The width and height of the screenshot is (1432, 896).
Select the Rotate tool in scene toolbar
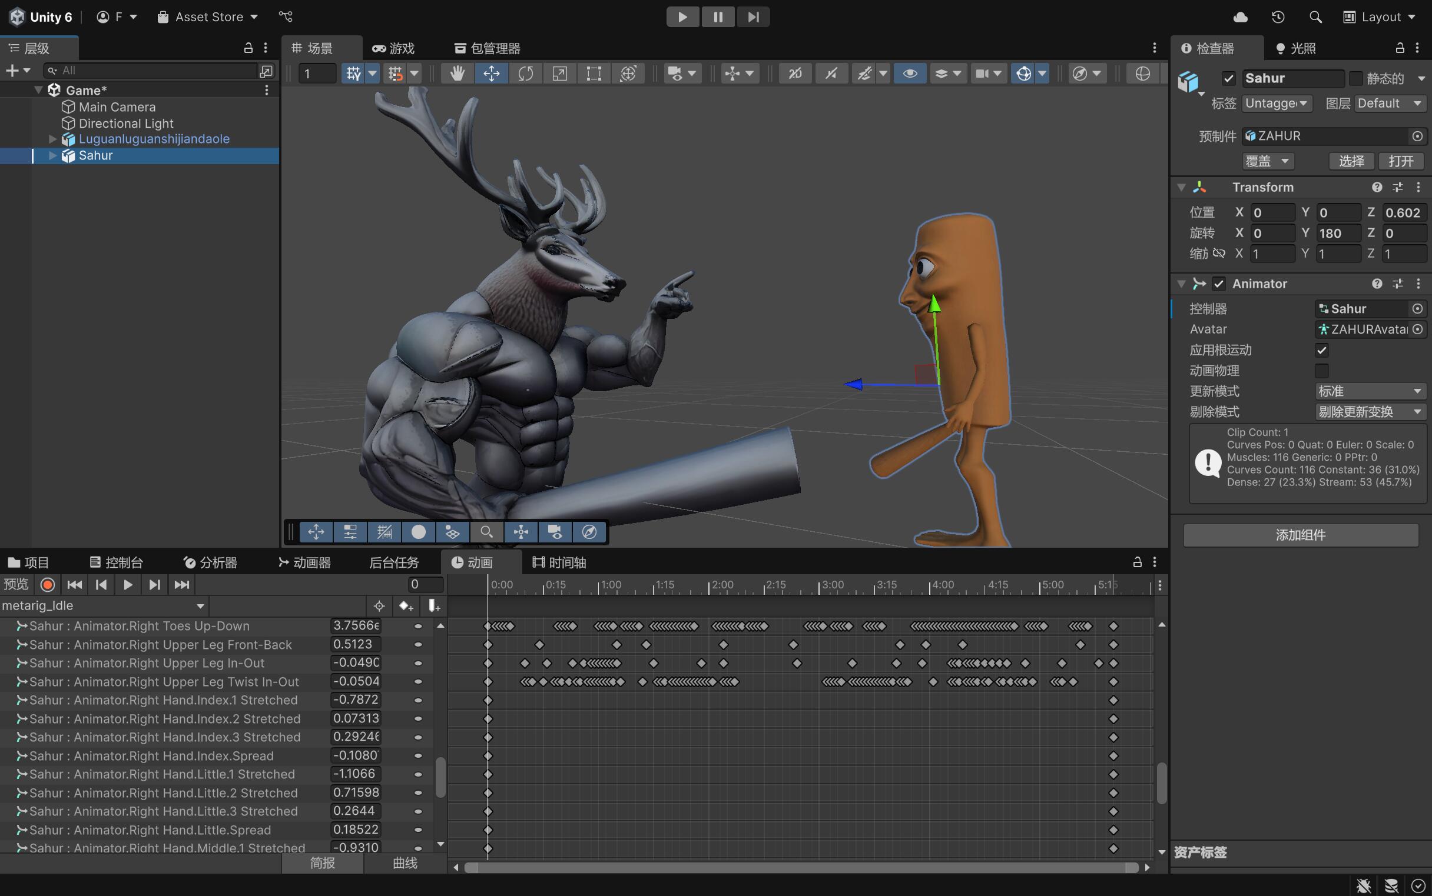pos(525,74)
